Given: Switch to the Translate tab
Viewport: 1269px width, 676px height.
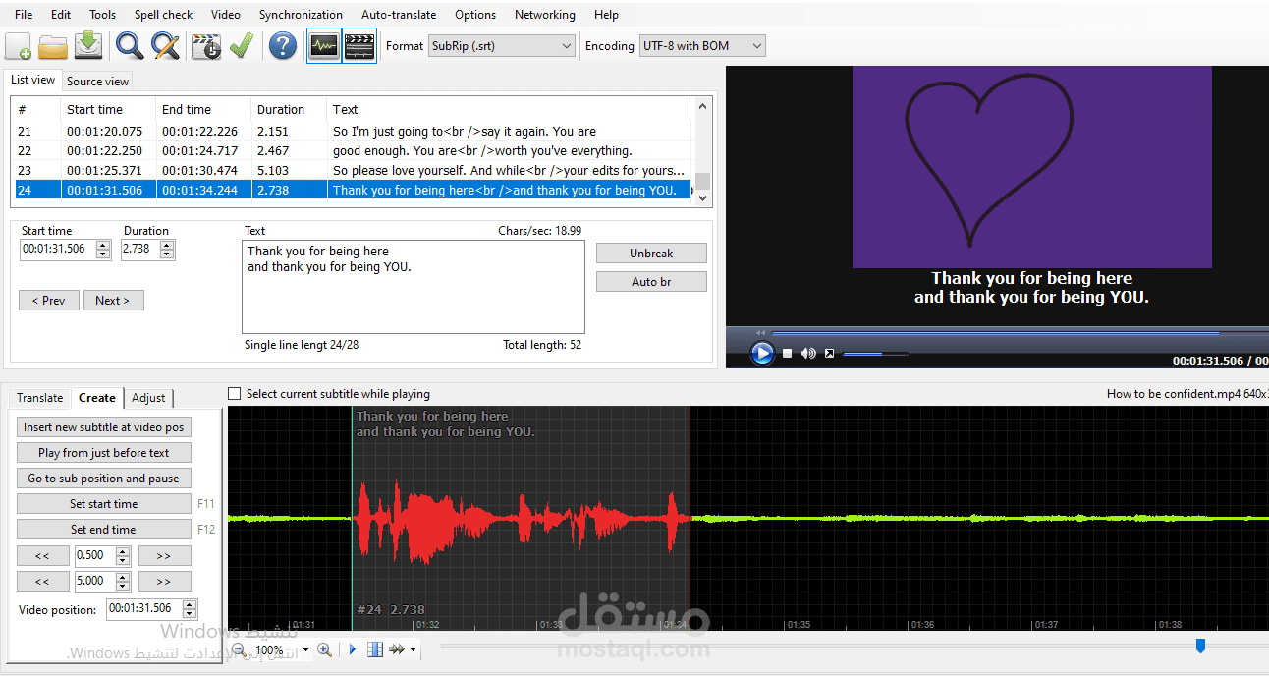Looking at the screenshot, I should pos(38,397).
